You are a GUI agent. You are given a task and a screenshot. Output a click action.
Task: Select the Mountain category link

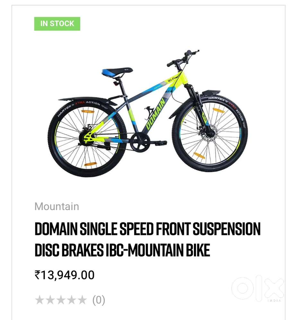(x=57, y=206)
